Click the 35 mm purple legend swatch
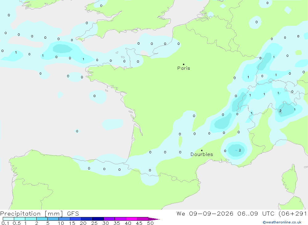This screenshot has width=308, height=225. [120, 219]
